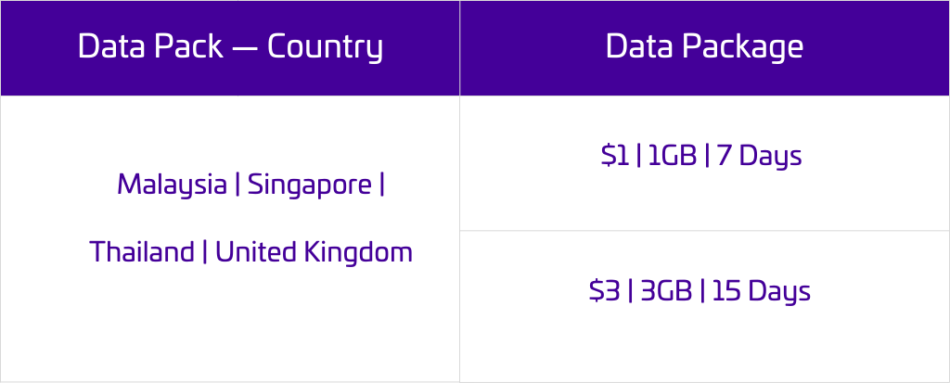This screenshot has width=950, height=383.
Task: Click the separator between $1 and 1GB
Action: [638, 156]
